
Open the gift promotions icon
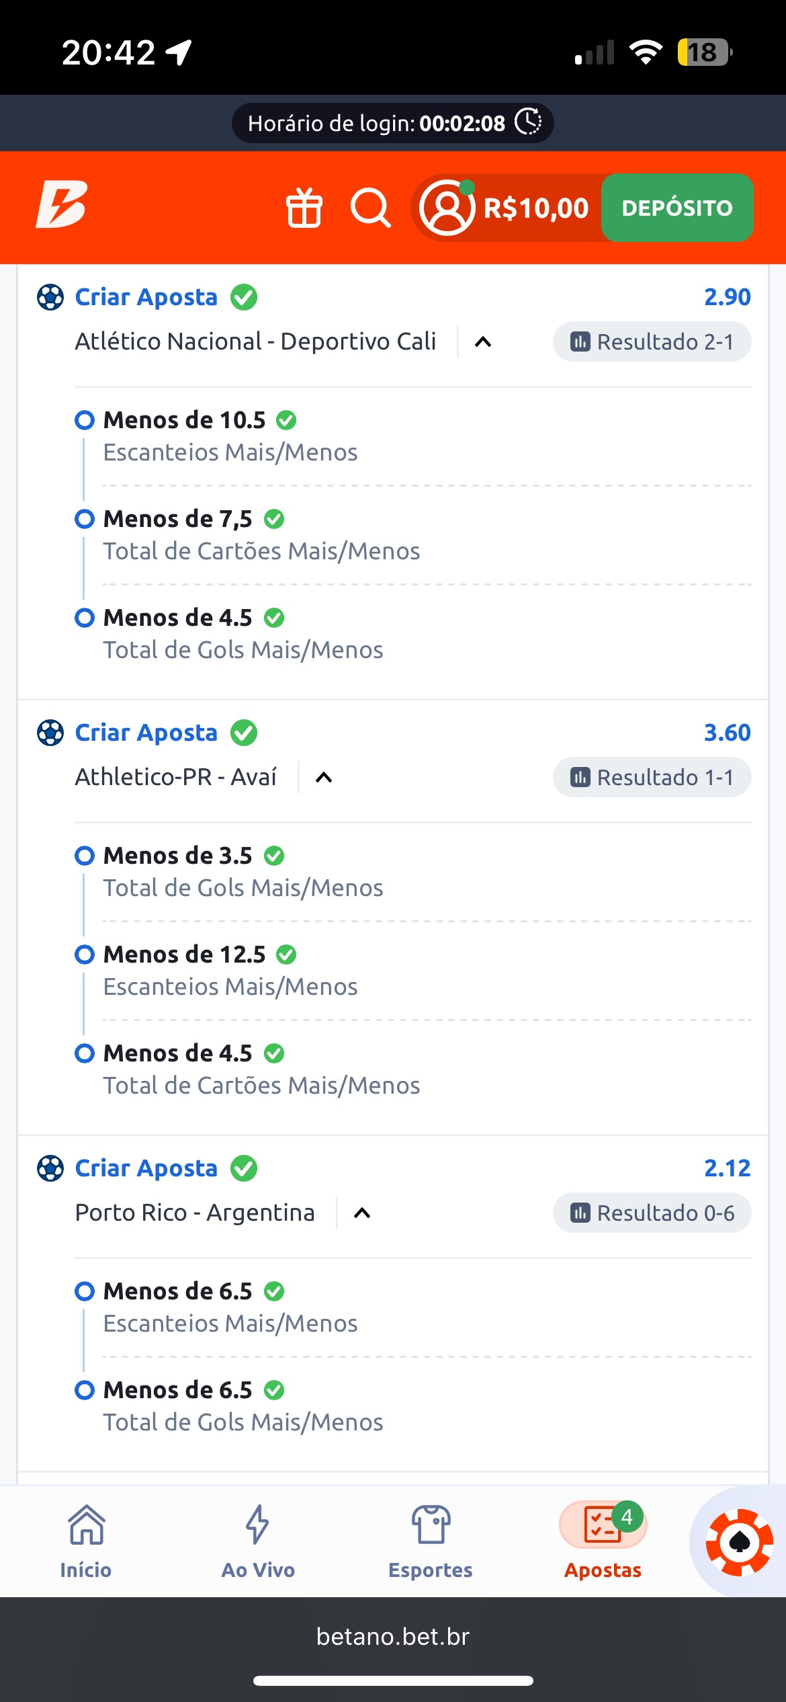point(304,208)
